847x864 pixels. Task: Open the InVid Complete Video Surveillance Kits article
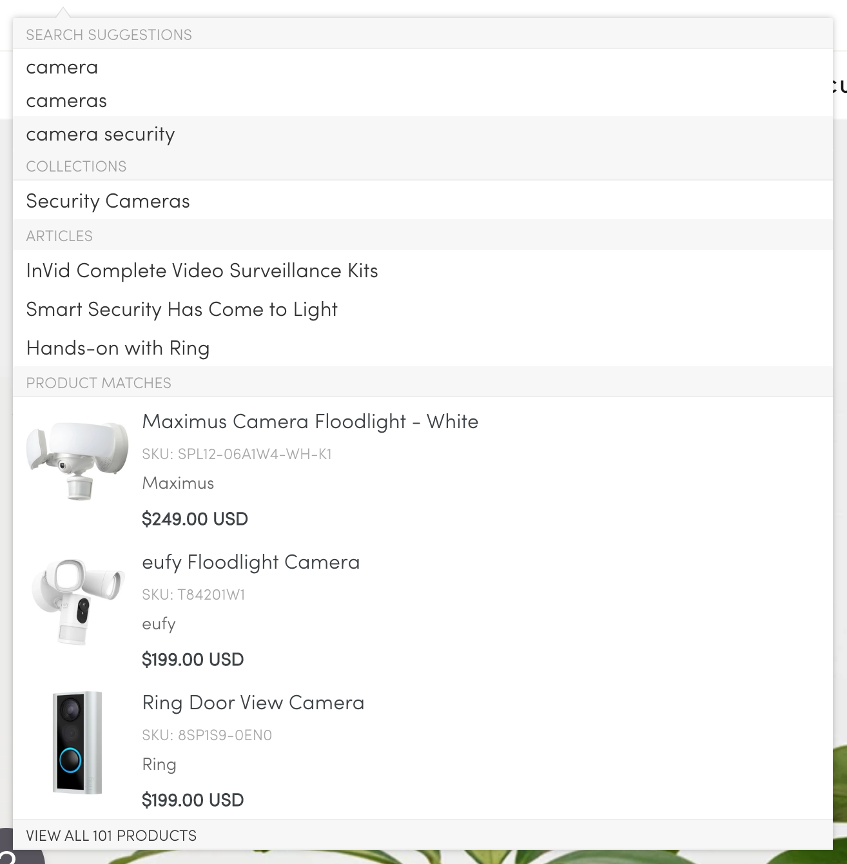pos(202,271)
